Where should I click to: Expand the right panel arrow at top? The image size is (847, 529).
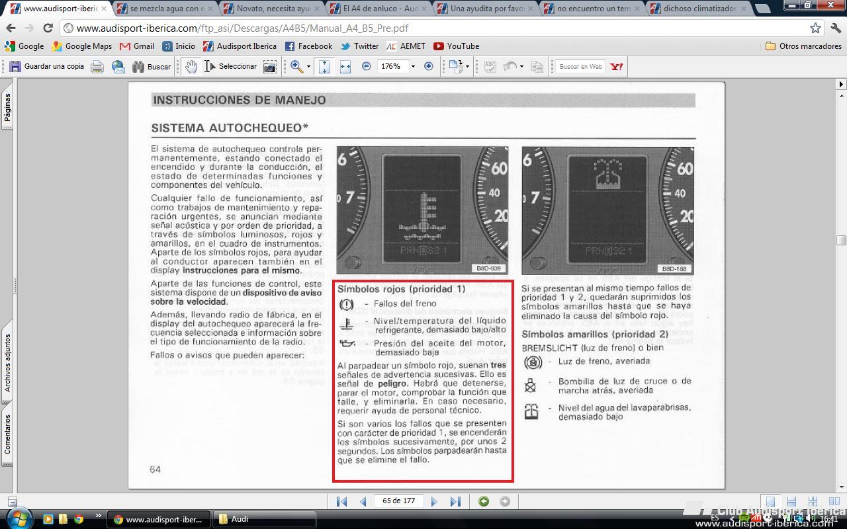point(841,85)
